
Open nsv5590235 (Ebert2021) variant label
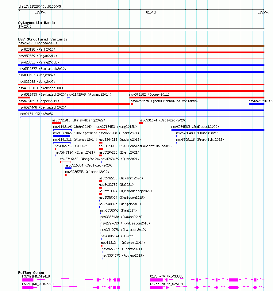point(119,152)
